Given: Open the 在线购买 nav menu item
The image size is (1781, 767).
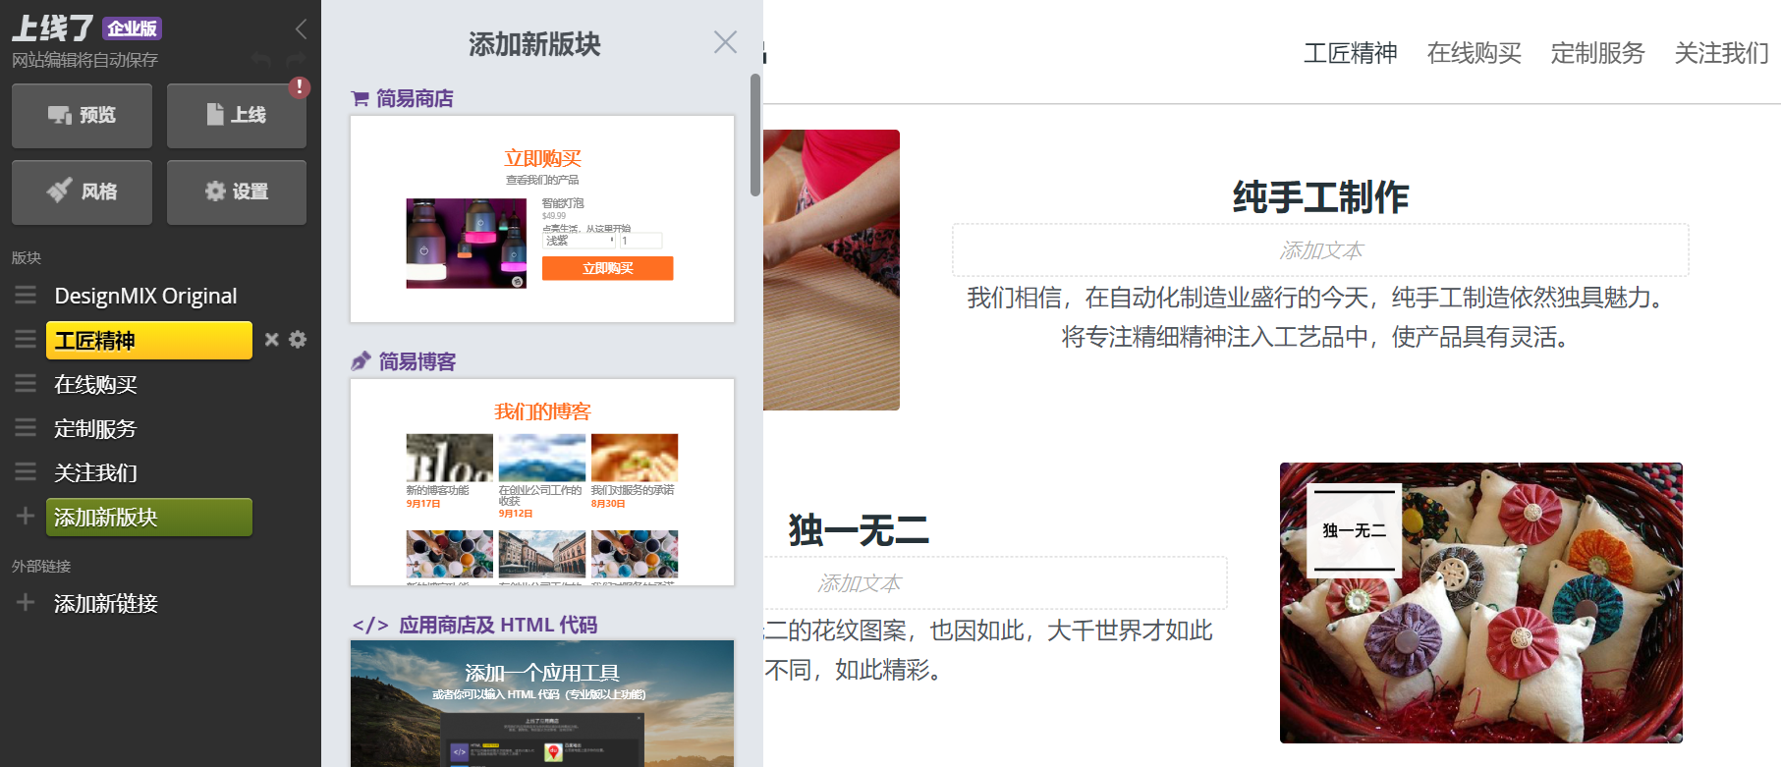Looking at the screenshot, I should click(x=1474, y=53).
